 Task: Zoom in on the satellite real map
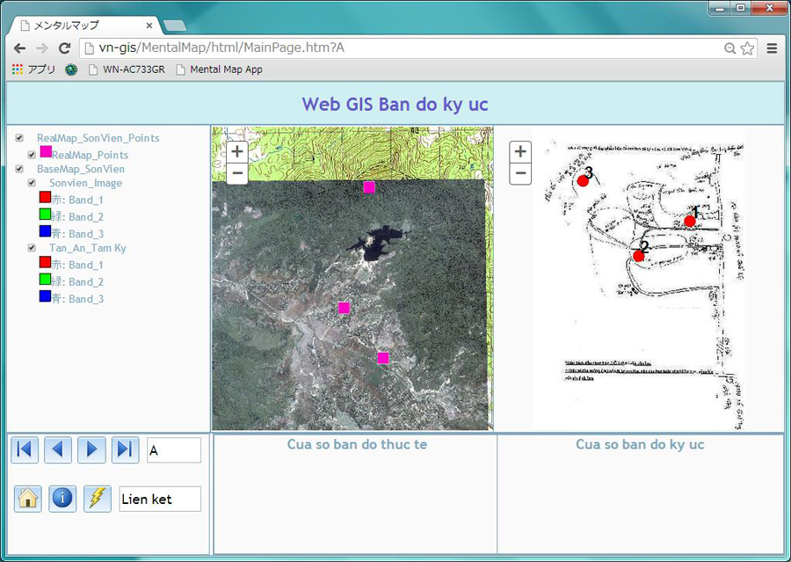[237, 151]
